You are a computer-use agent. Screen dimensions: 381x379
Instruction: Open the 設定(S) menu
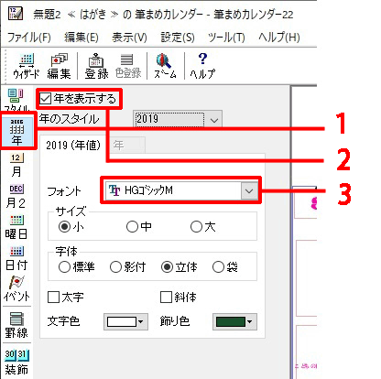click(178, 38)
